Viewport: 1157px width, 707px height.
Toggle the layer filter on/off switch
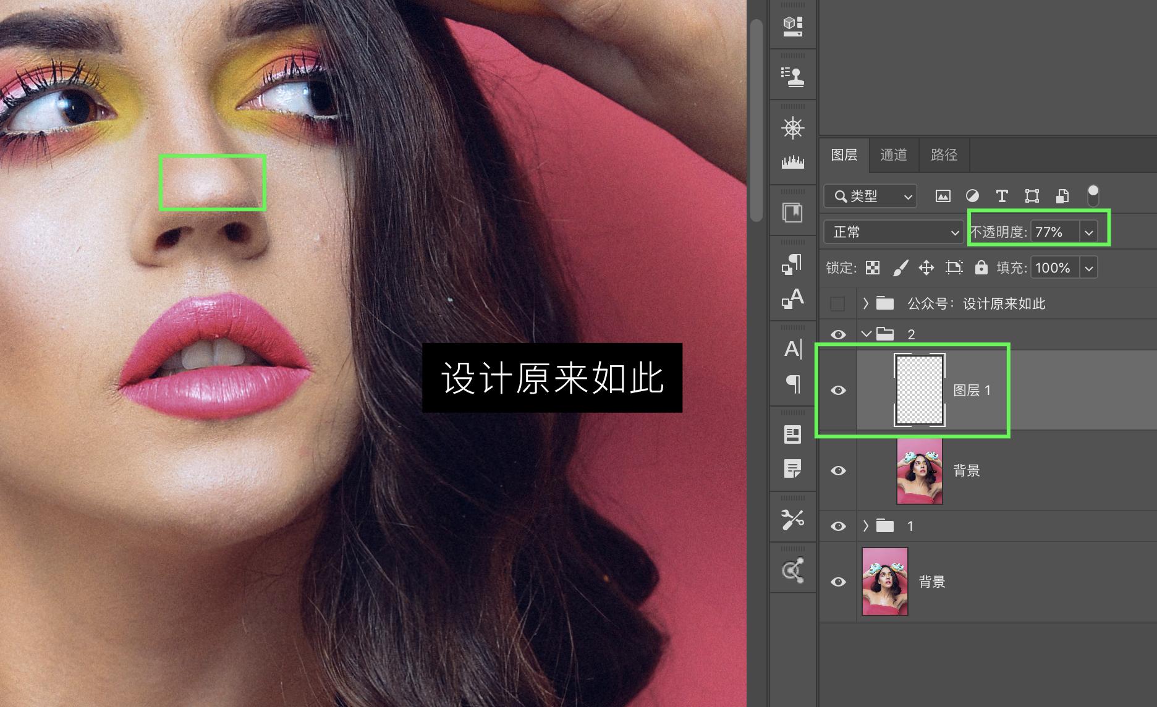1093,195
